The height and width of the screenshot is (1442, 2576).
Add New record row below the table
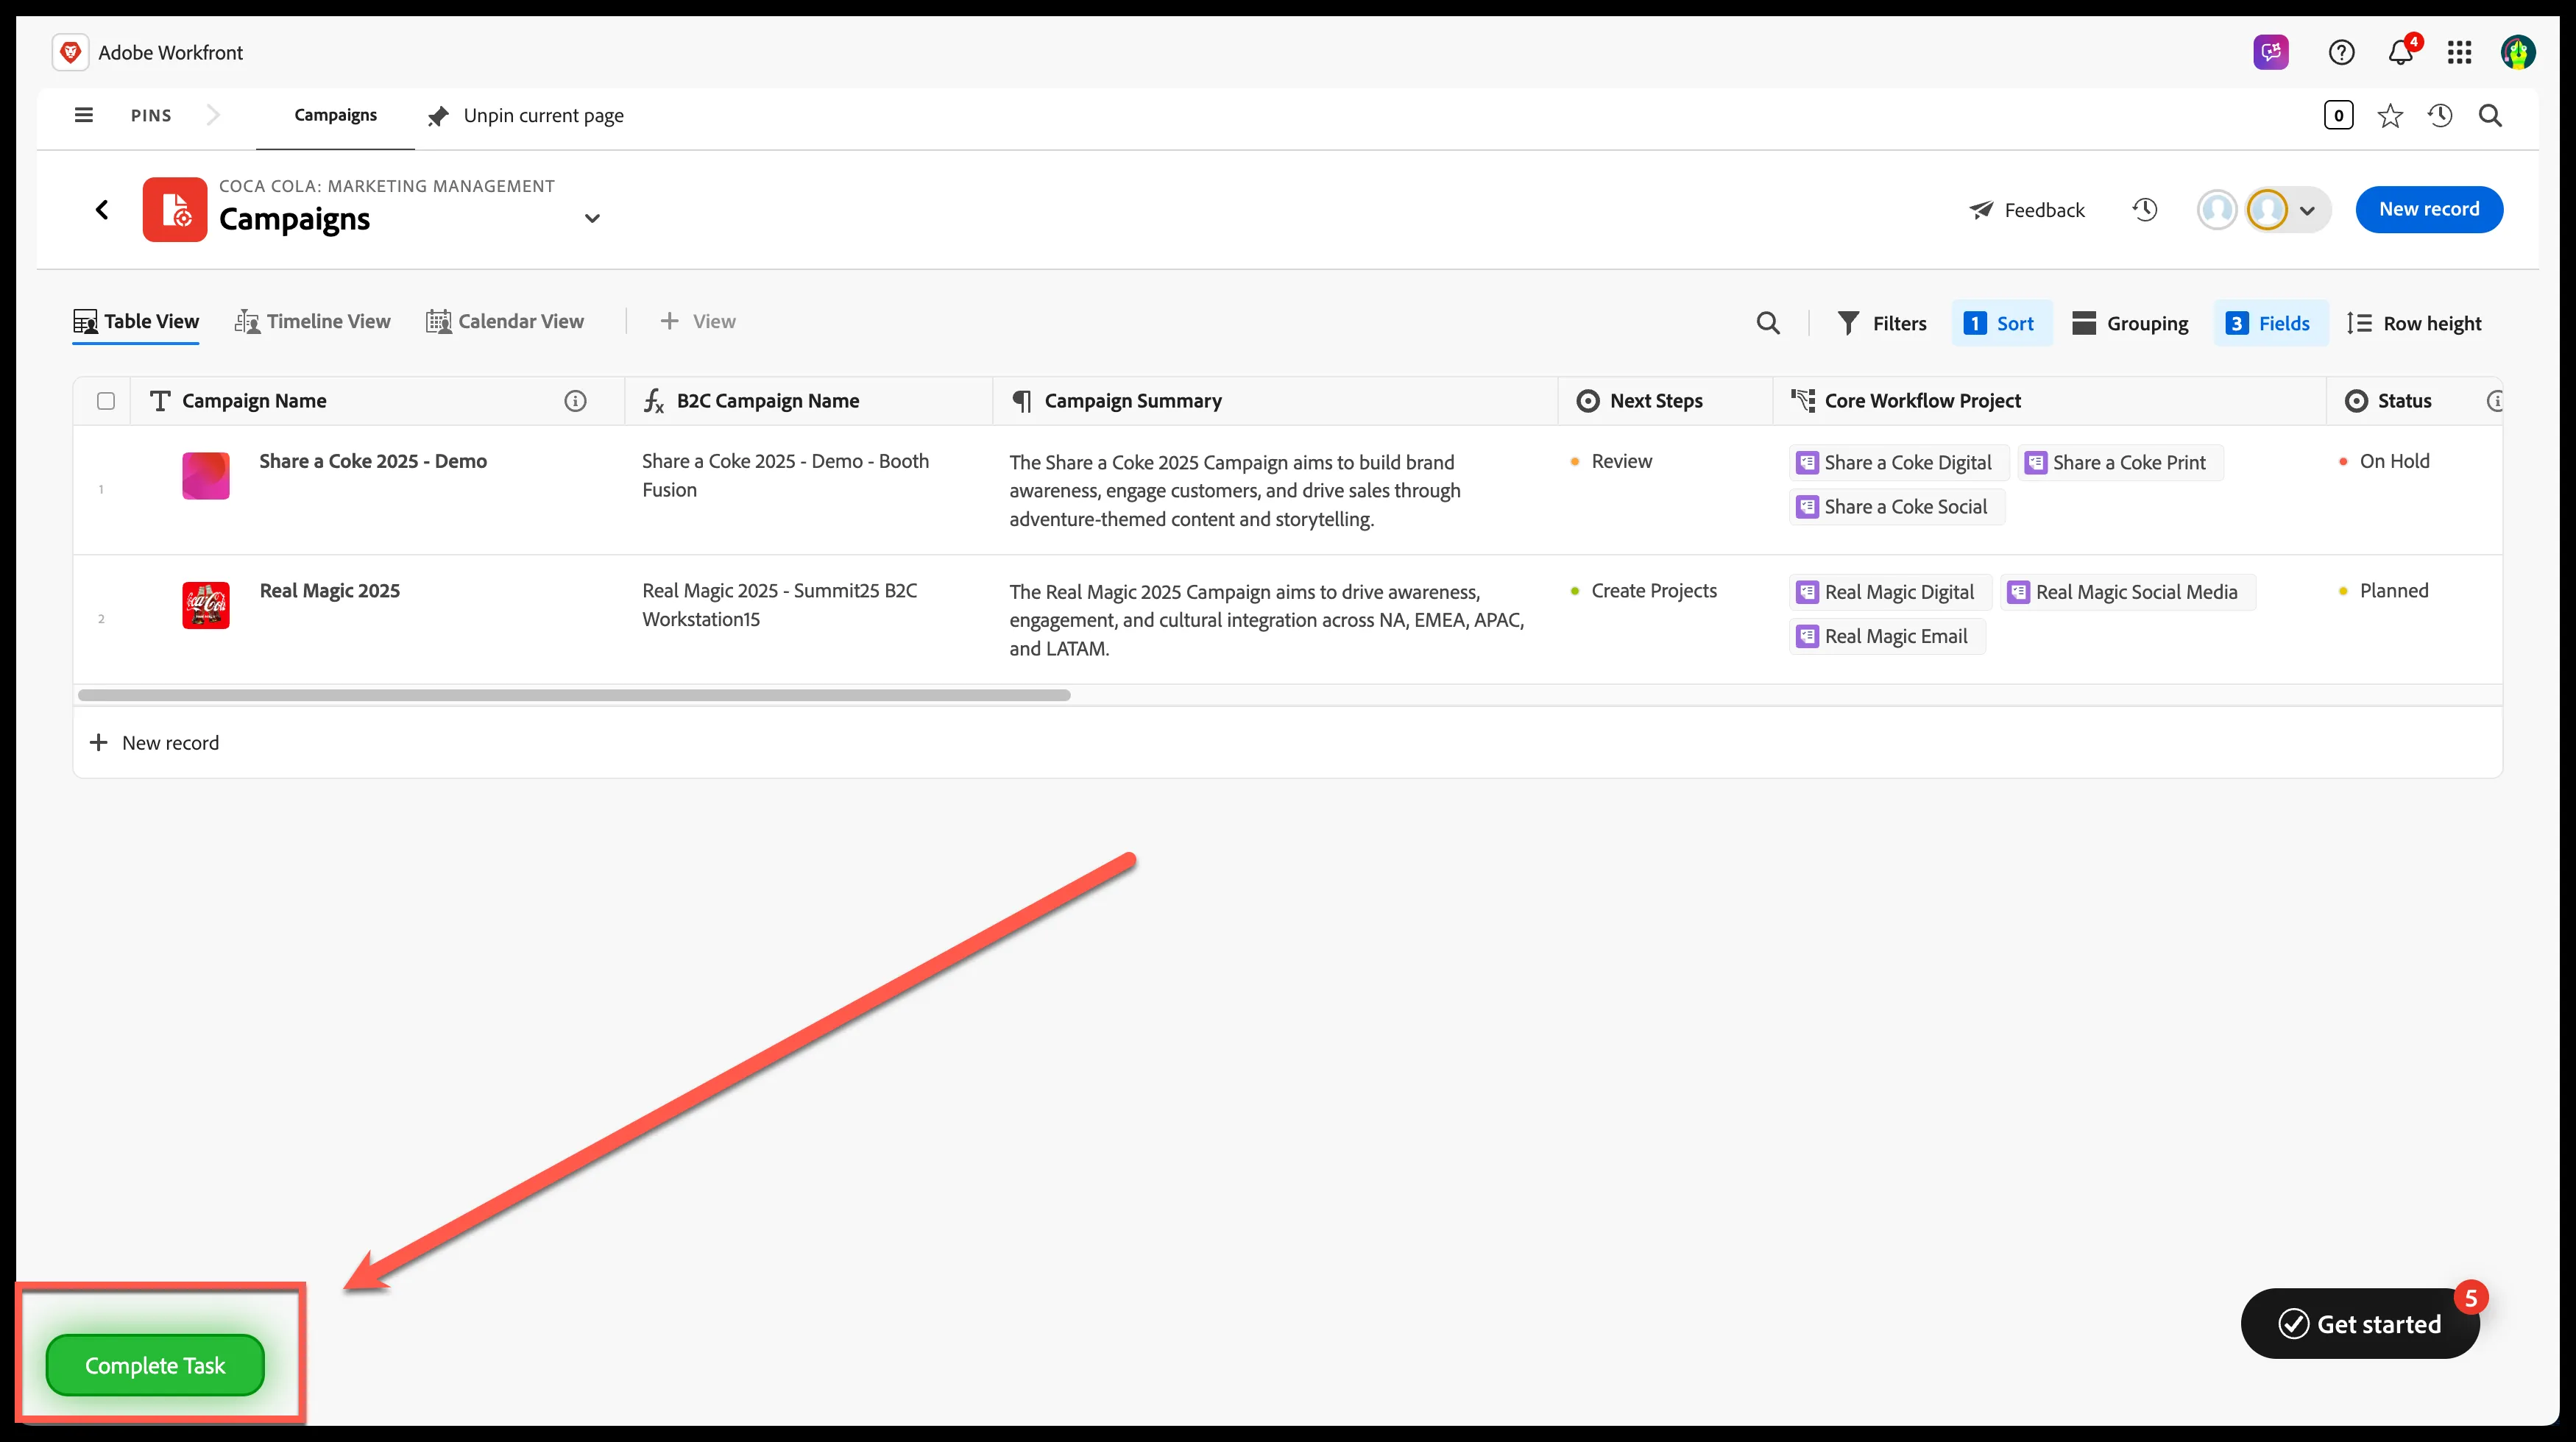coord(155,742)
